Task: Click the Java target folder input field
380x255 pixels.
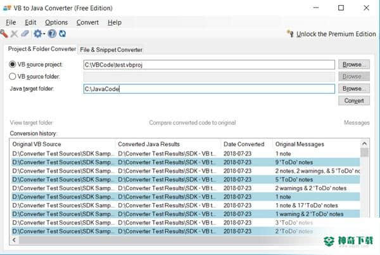Action: point(209,89)
